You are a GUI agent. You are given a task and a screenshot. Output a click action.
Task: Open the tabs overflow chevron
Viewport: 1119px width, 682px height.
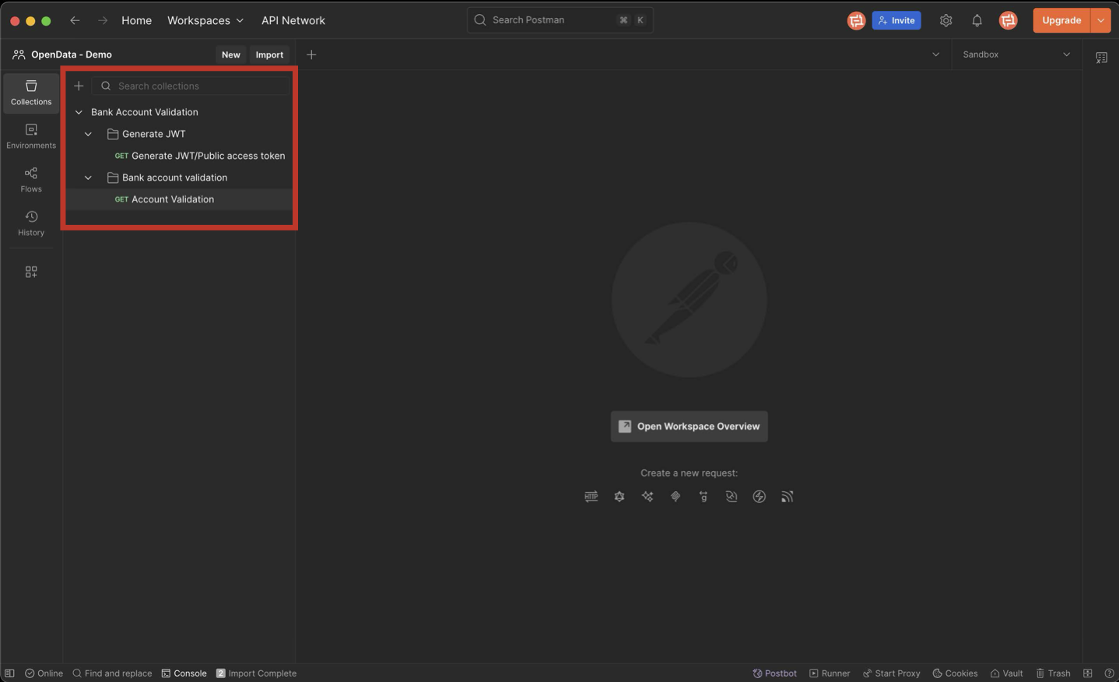click(935, 54)
